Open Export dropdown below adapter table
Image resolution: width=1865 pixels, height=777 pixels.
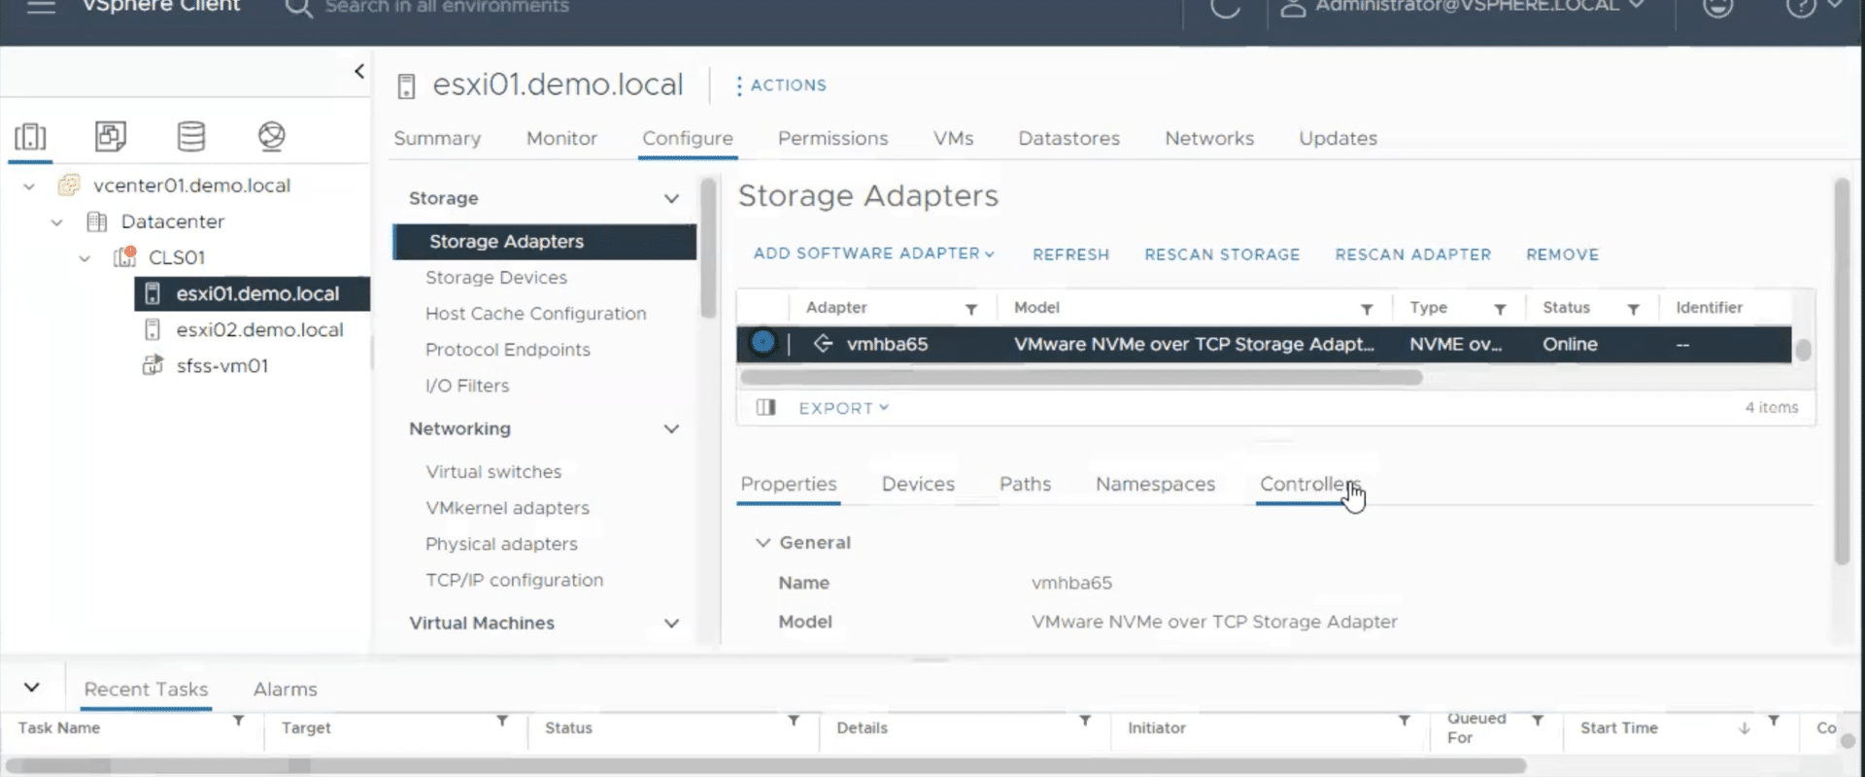tap(843, 408)
